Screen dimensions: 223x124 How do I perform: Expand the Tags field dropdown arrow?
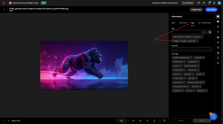[204, 32]
